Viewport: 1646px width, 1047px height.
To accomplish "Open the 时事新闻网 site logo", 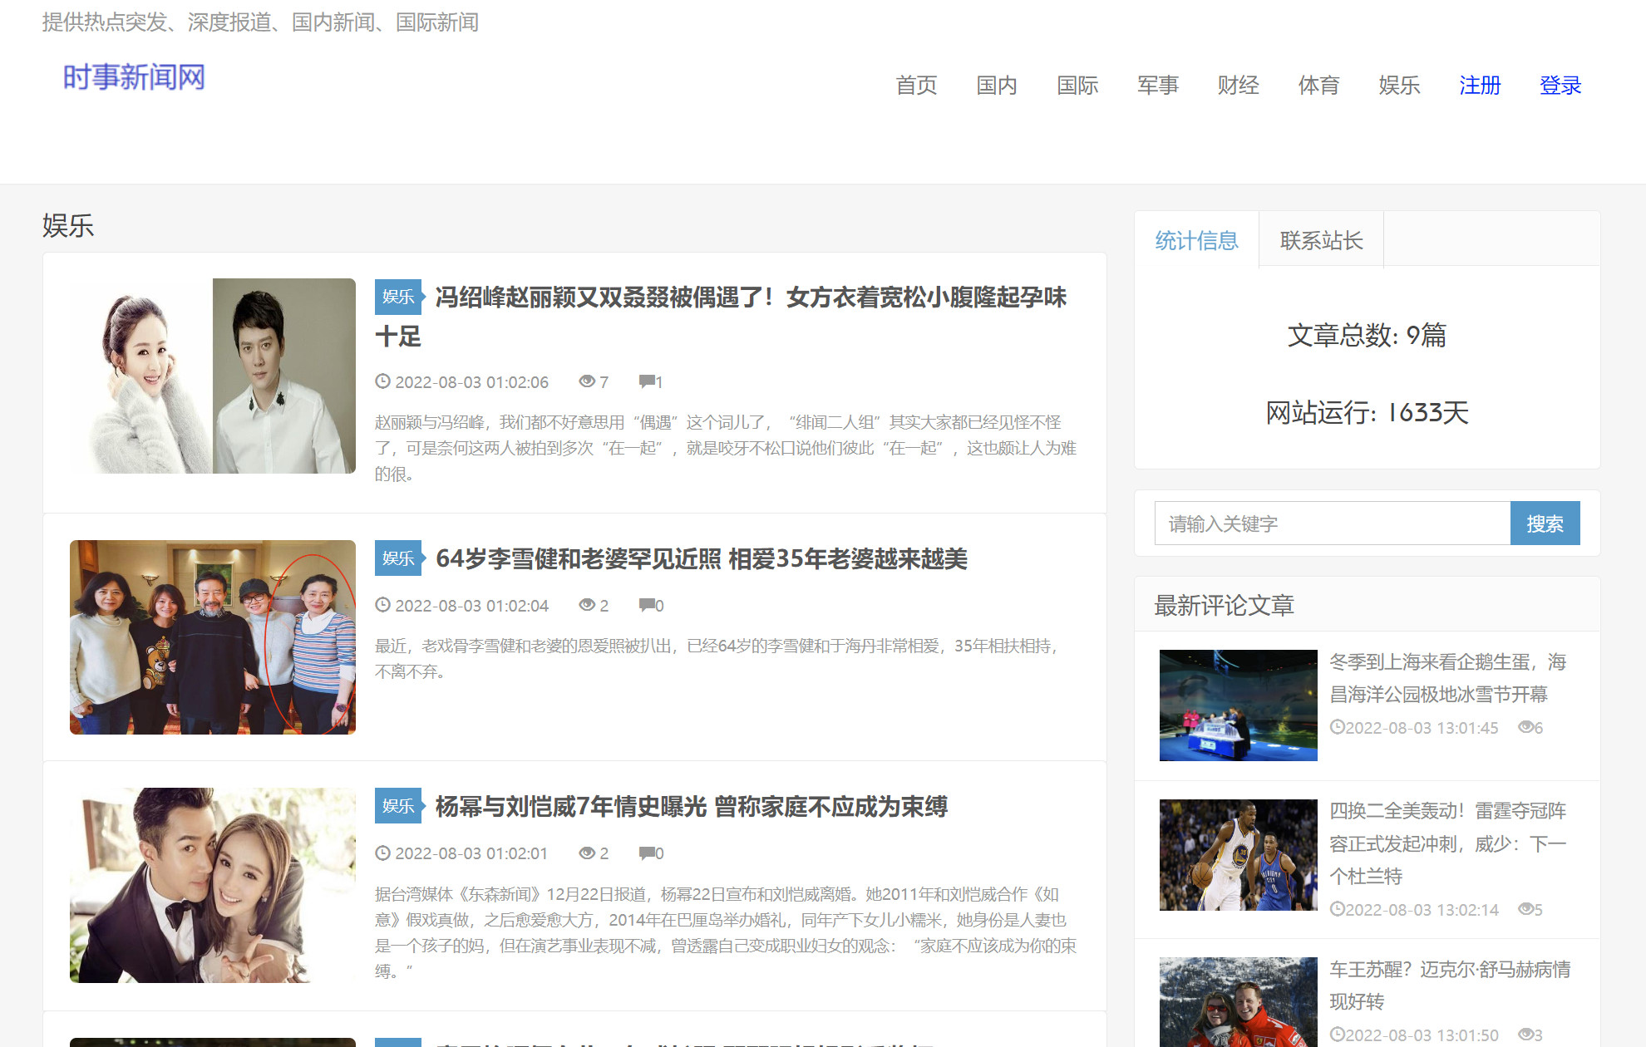I will click(134, 77).
